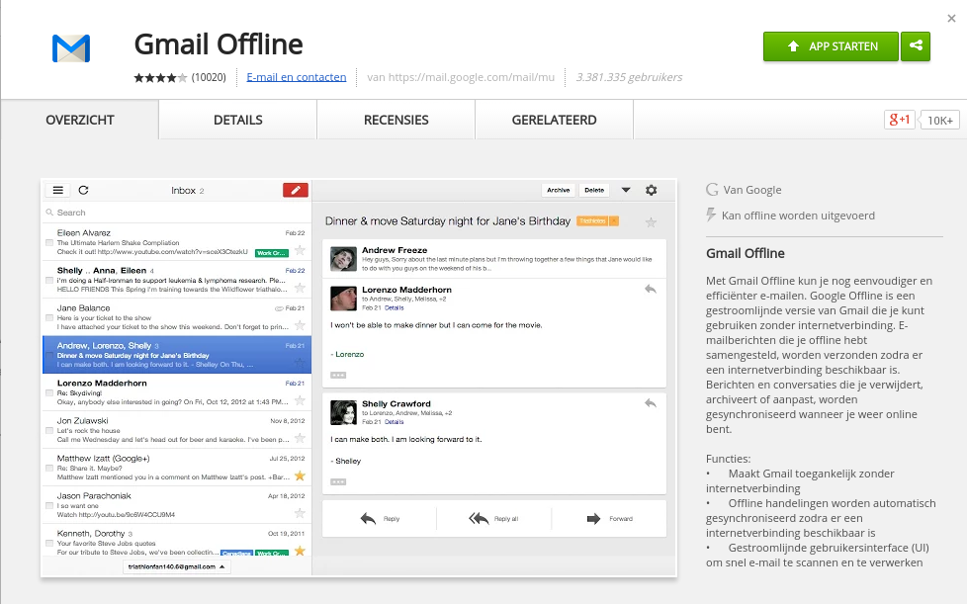Check the Matthew Izatt email checkbox
This screenshot has height=604, width=967.
(49, 469)
